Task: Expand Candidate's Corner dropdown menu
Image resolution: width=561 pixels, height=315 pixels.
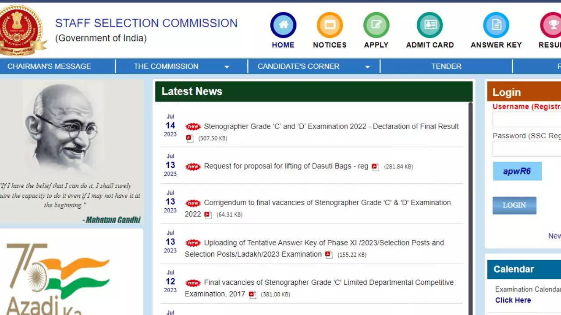Action: [367, 67]
